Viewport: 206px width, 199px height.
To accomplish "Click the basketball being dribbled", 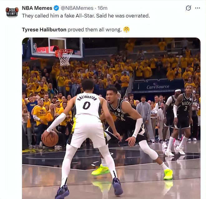I will point(50,139).
